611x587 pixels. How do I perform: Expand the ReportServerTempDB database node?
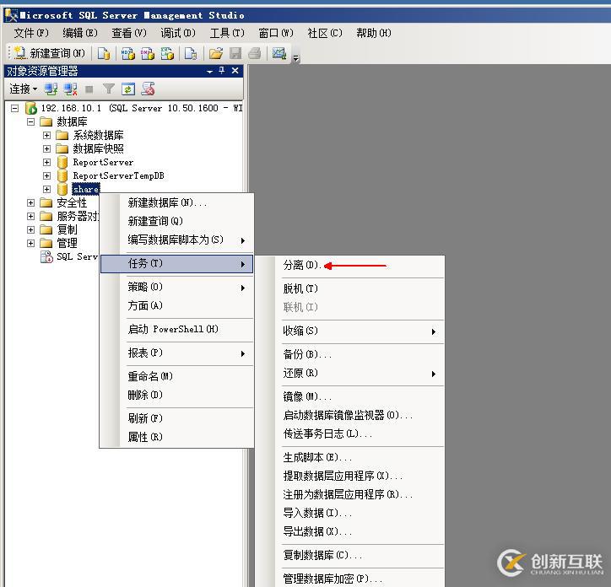pyautogui.click(x=46, y=175)
